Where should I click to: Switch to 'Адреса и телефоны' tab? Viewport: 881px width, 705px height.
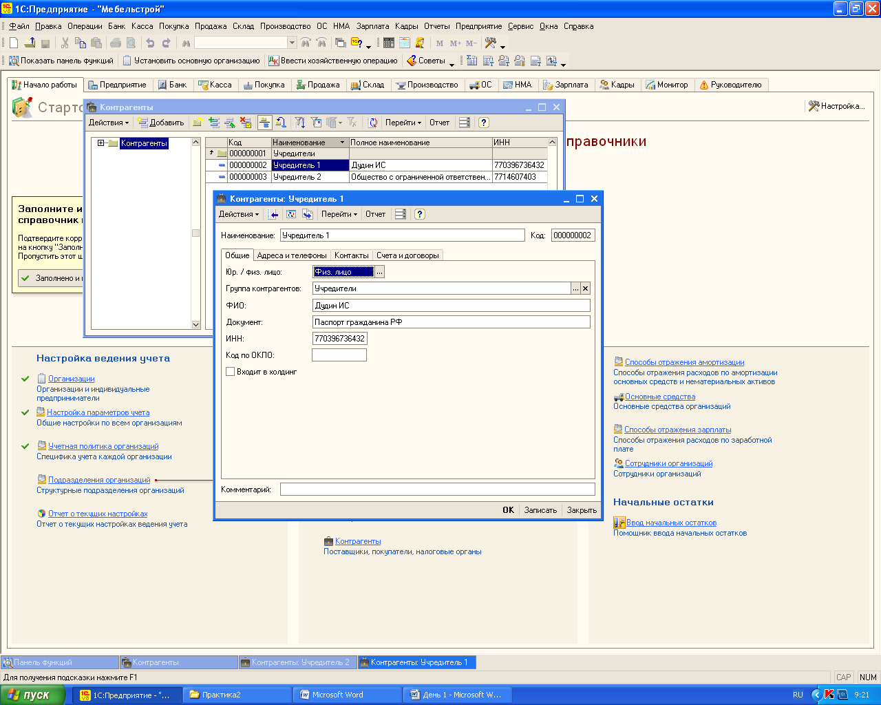(292, 255)
